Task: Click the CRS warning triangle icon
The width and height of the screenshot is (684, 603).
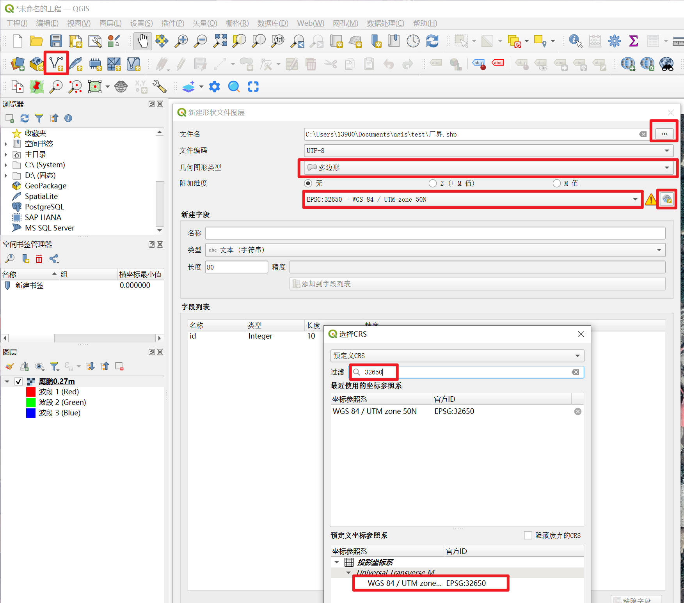Action: point(650,200)
